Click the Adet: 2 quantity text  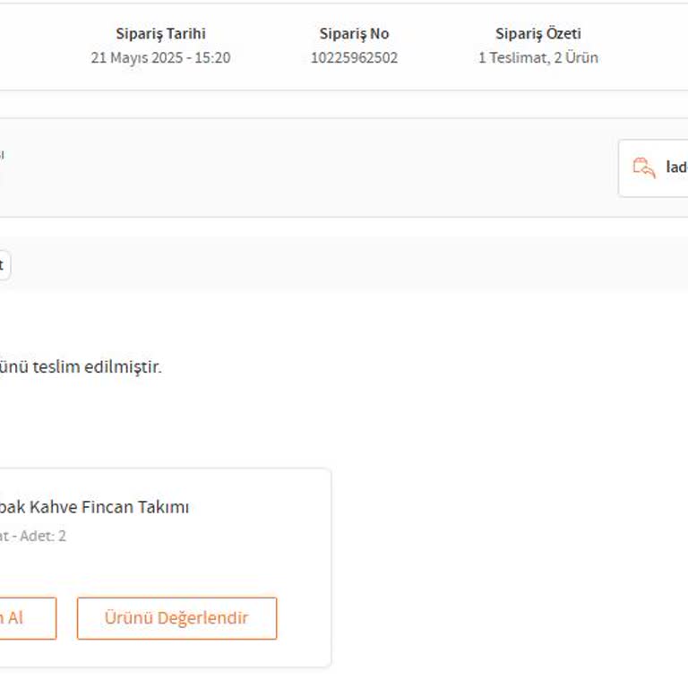point(43,536)
